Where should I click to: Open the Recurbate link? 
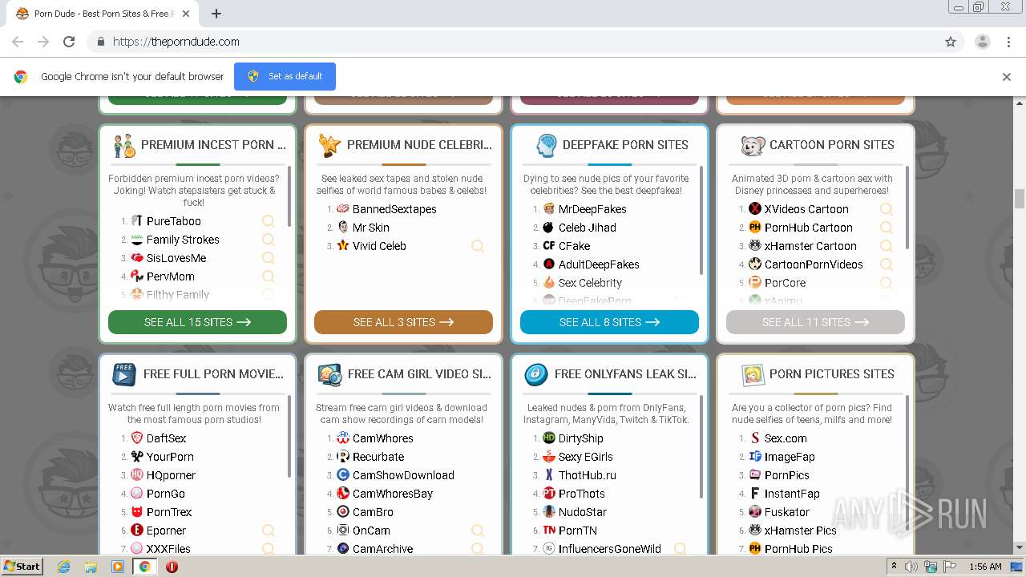click(x=378, y=457)
